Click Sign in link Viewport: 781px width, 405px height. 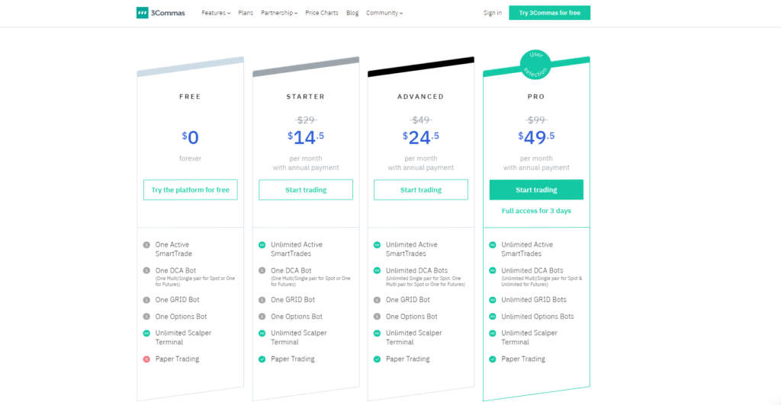[x=493, y=13]
